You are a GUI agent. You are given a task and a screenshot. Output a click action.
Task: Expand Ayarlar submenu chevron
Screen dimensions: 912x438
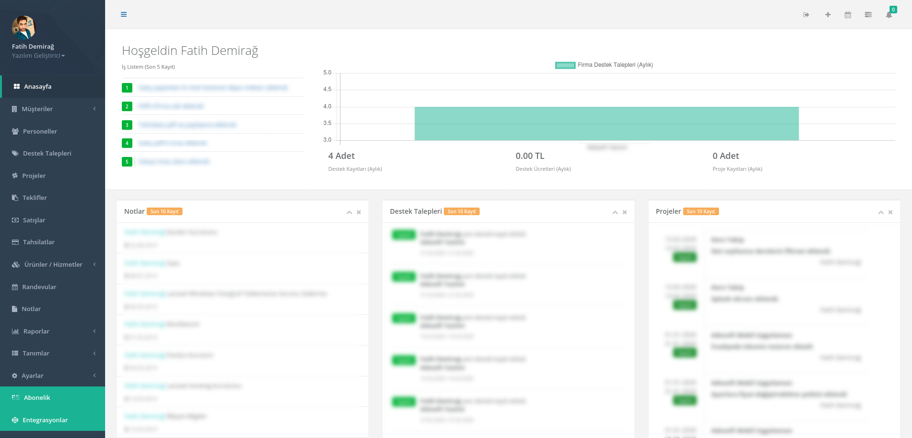[95, 375]
